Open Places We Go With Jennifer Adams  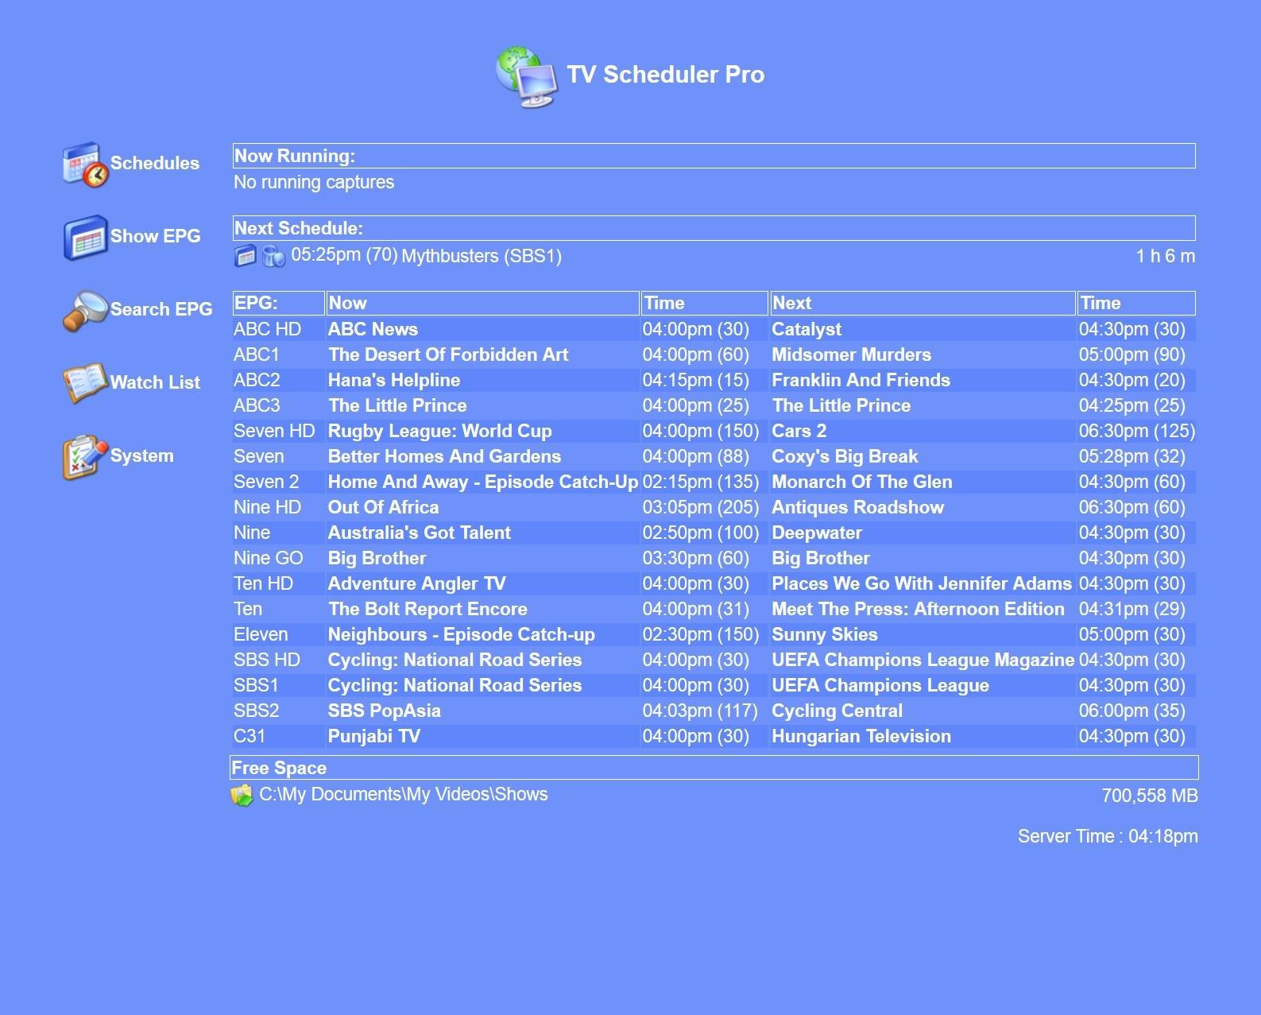[x=922, y=583]
